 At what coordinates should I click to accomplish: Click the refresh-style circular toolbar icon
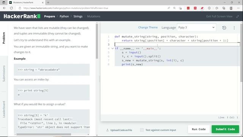[x=209, y=8]
